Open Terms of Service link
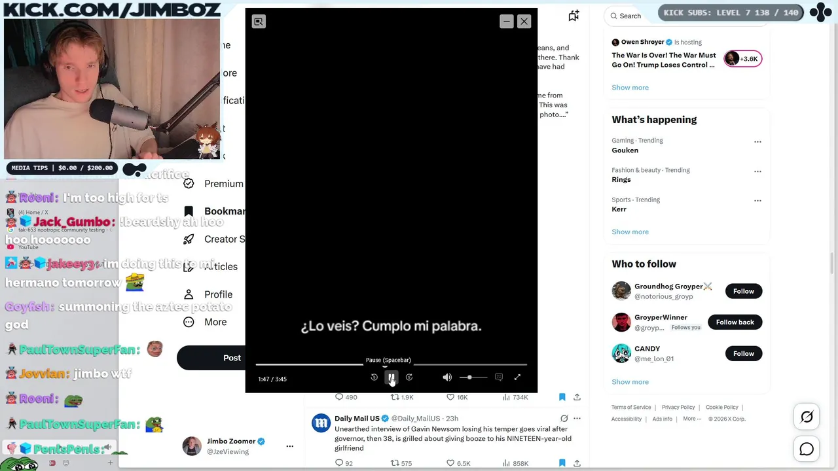The height and width of the screenshot is (471, 838). 631,408
